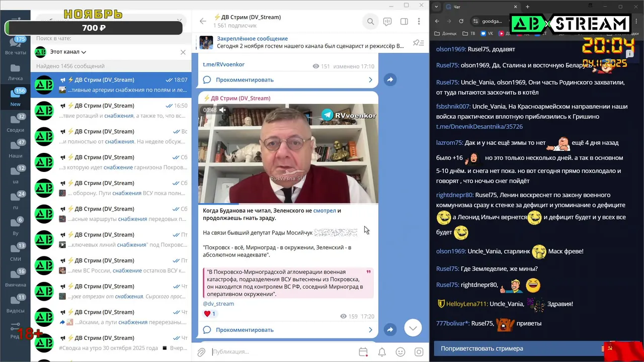Image resolution: width=644 pixels, height=362 pixels.
Task: Click username fsbshnik007 in browser chat
Action: click(x=453, y=107)
